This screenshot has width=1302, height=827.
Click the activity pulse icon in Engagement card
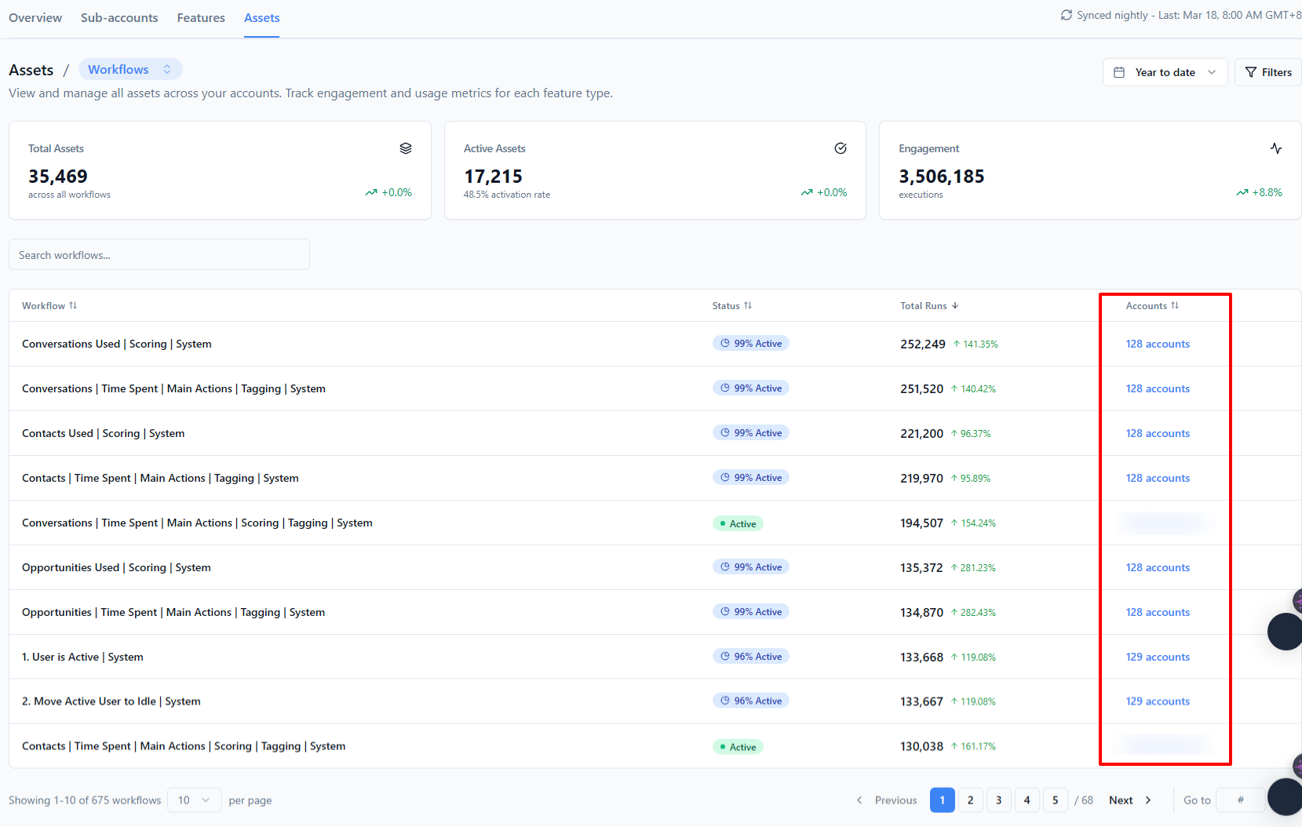tap(1276, 148)
